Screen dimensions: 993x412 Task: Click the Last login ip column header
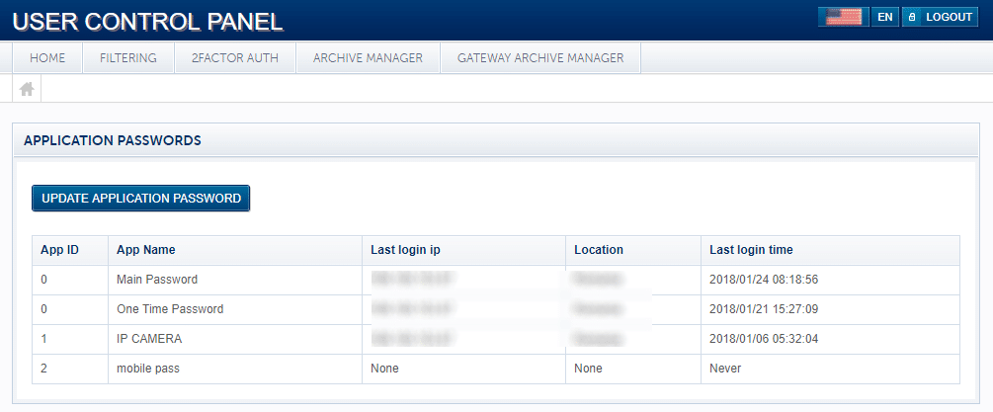pos(412,250)
